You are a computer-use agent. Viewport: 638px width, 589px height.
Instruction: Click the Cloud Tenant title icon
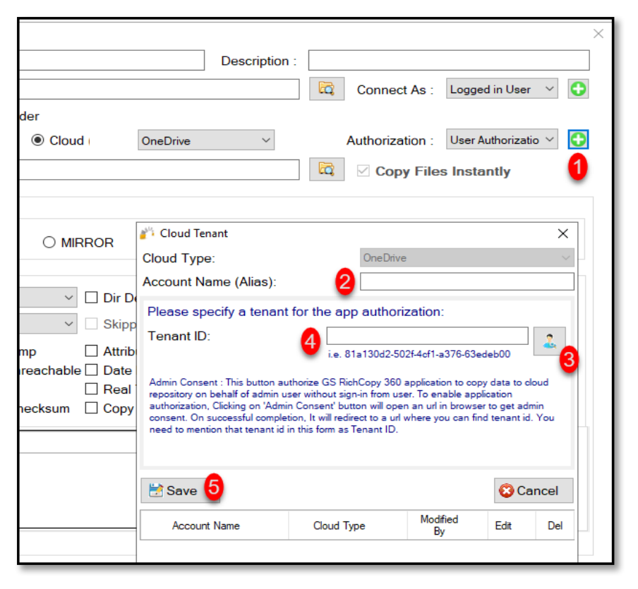point(147,233)
